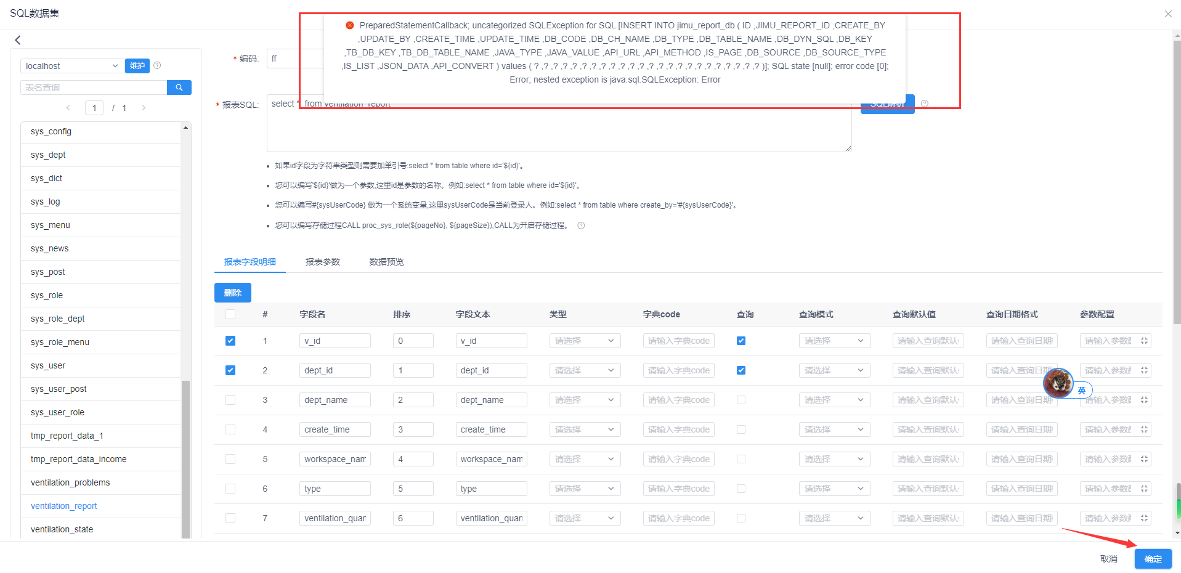Enable the 查询 checkbox for create_time
1181x573 pixels.
(x=741, y=429)
